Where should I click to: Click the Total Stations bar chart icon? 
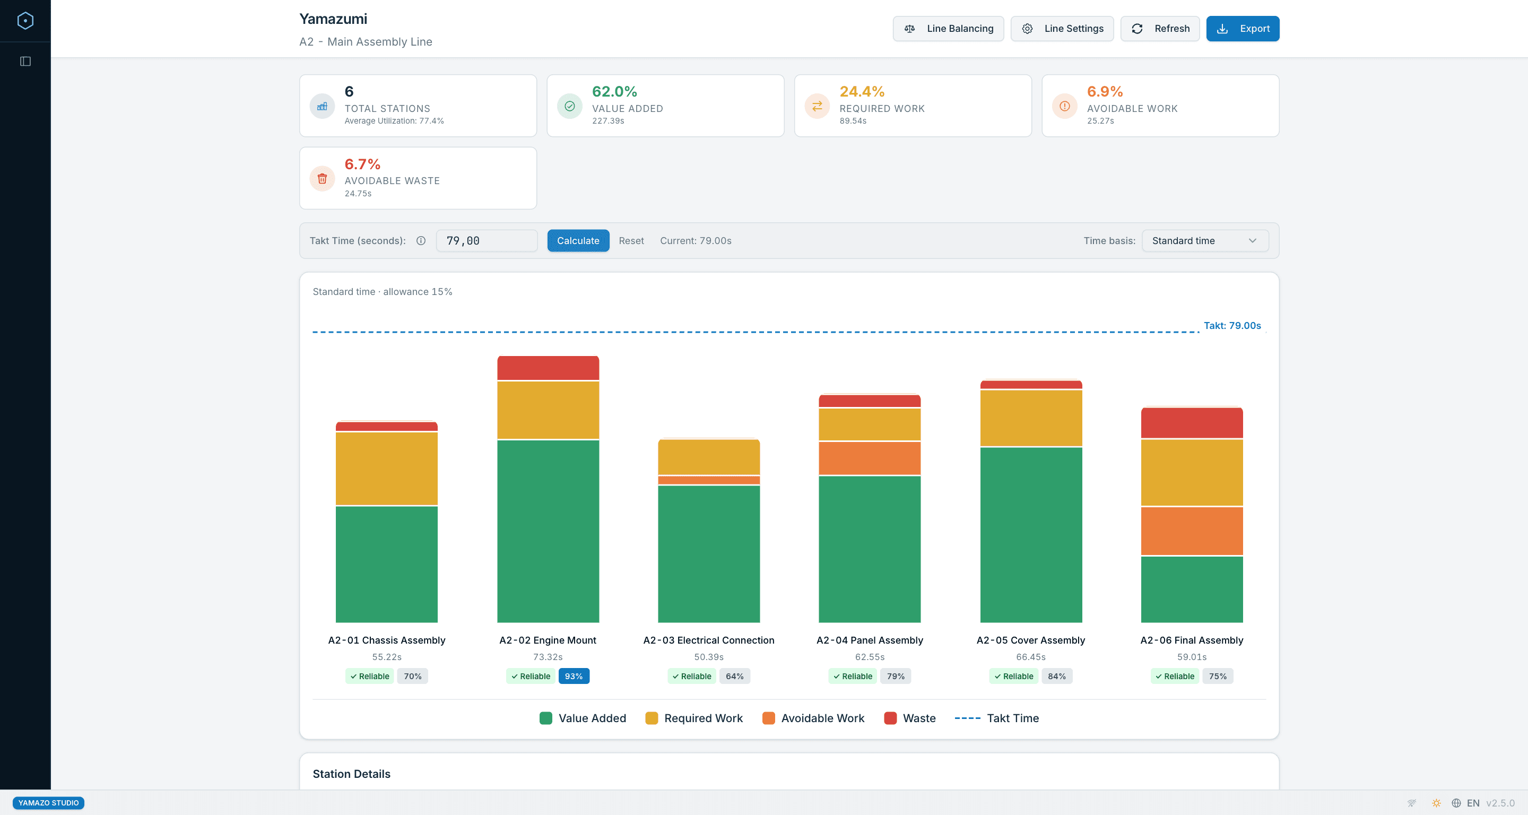coord(322,106)
